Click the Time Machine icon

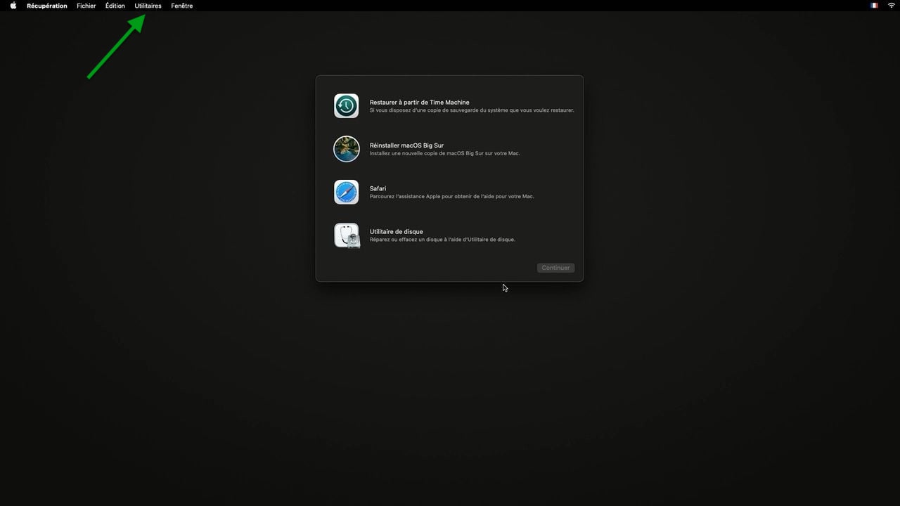347,106
